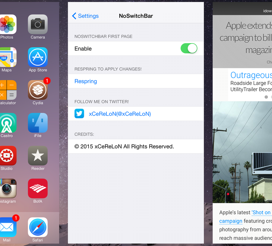Tap NOSWITCHBAR FIRST PAGE section header
Screen dimensions: 272x246
click(103, 36)
